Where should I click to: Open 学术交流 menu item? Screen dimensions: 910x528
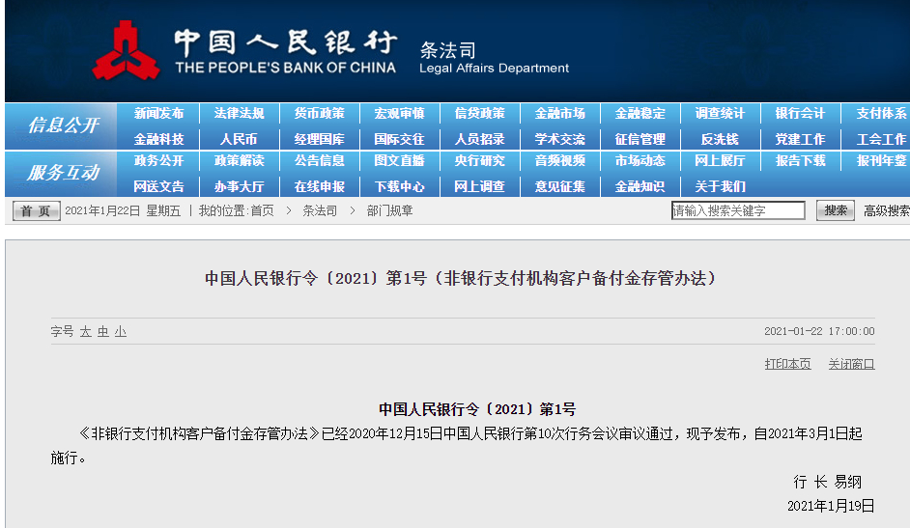tap(559, 139)
